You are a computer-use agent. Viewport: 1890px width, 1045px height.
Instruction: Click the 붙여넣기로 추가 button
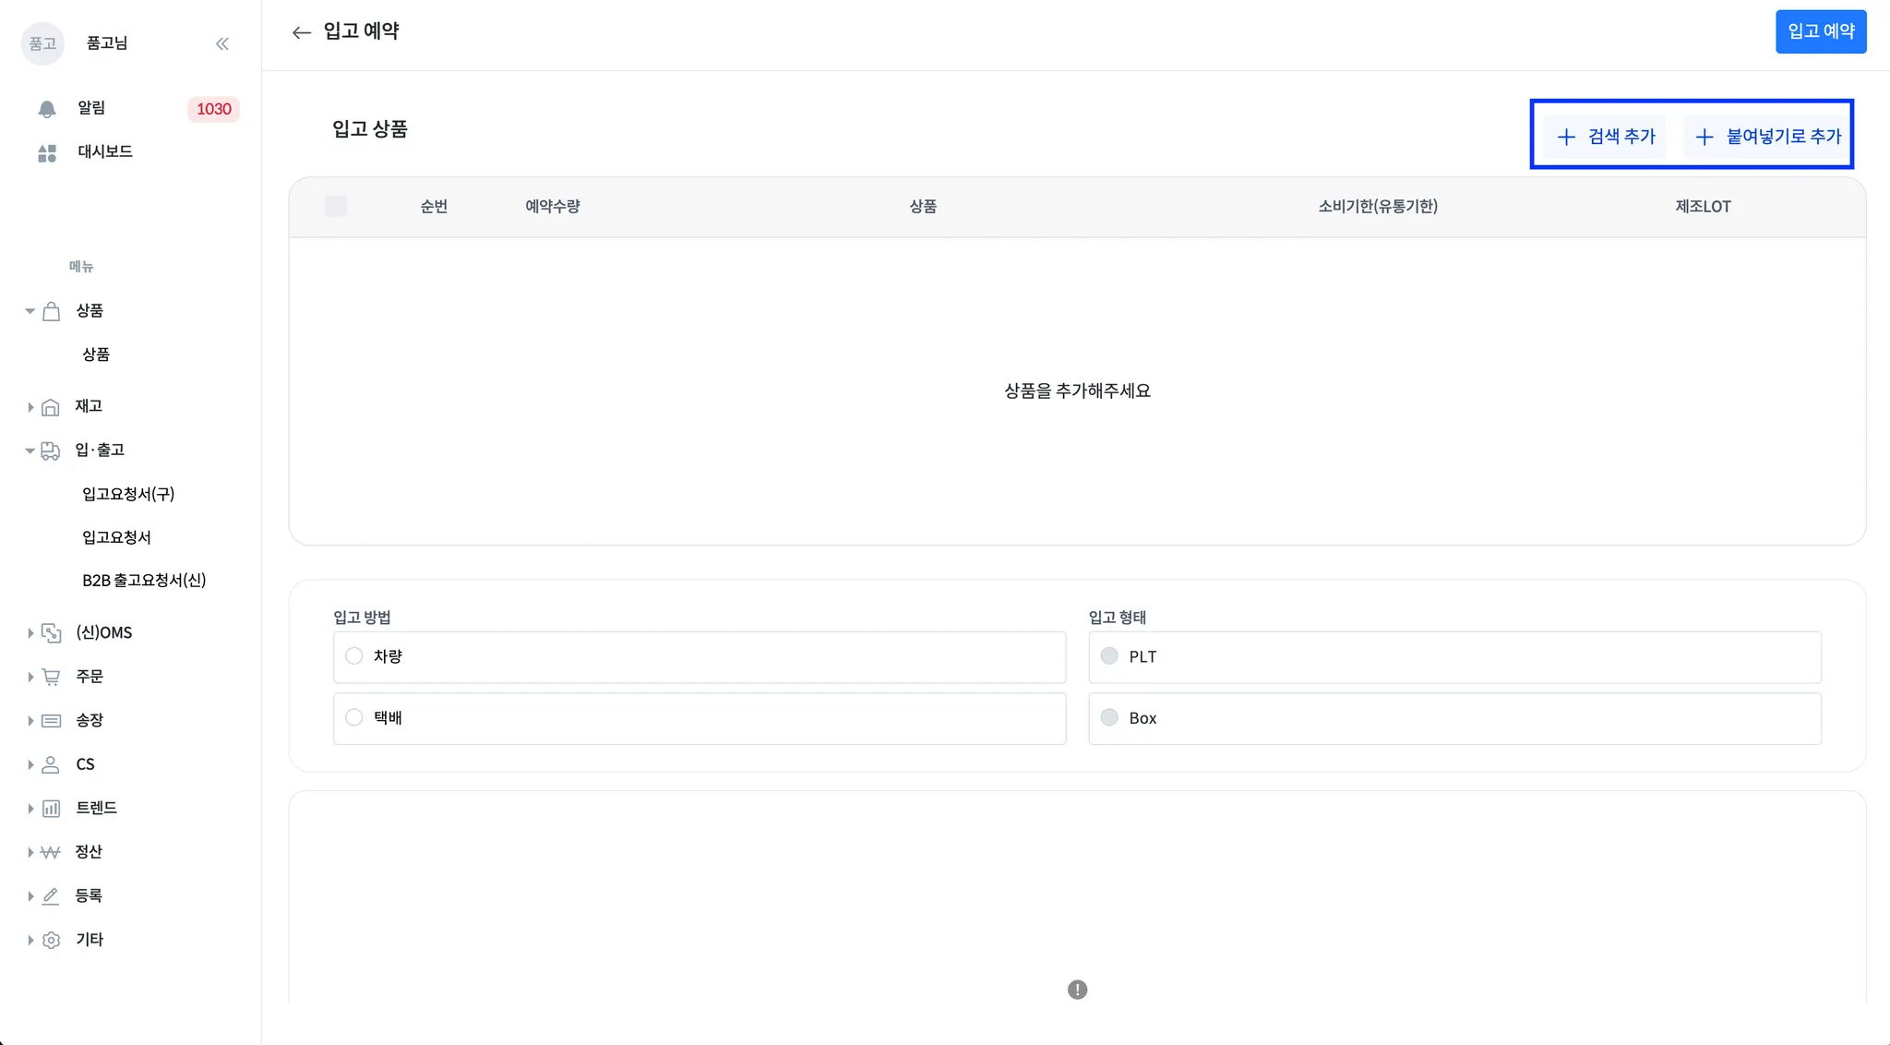click(x=1767, y=137)
